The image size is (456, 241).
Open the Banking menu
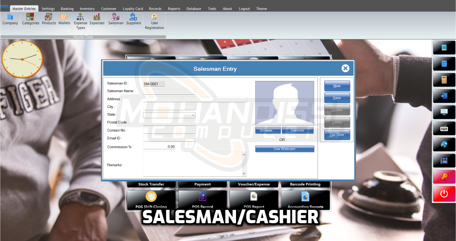[x=67, y=9]
